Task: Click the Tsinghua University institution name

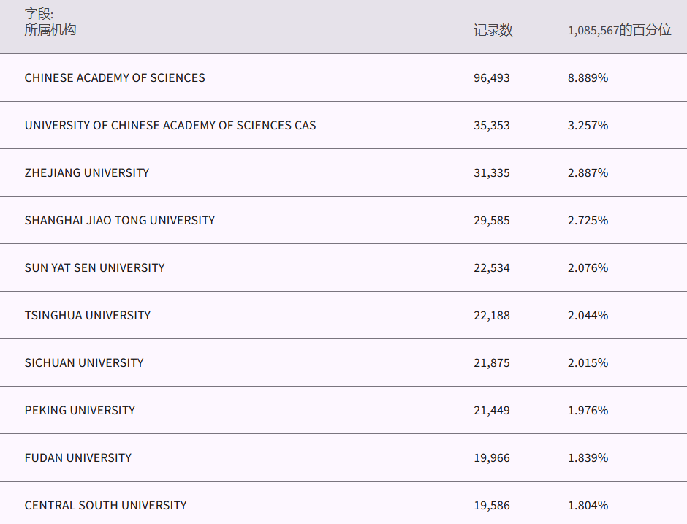Action: 88,315
